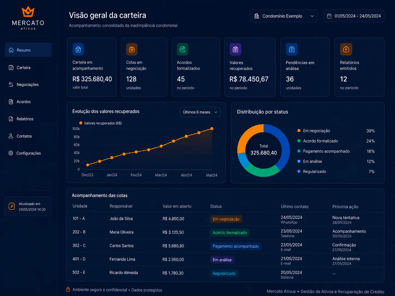395x296 pixels.
Task: Click the donut chart Total 325.680,40 center
Action: coord(264,150)
